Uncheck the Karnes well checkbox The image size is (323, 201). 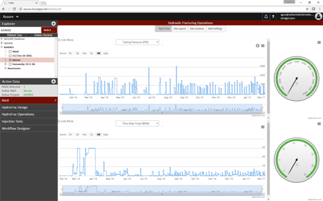coord(10,60)
